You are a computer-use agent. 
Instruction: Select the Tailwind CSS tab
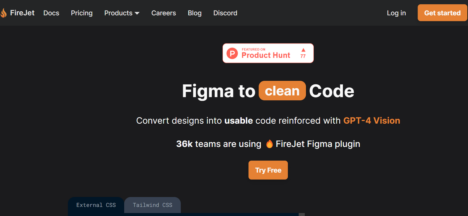pyautogui.click(x=152, y=205)
